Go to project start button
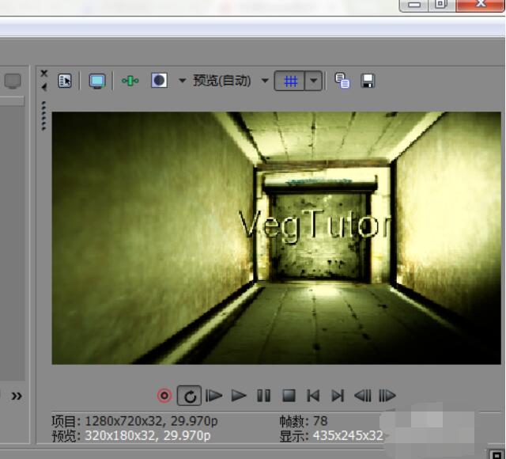This screenshot has width=506, height=459. 313,396
